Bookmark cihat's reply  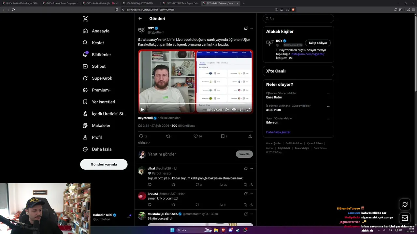tap(245, 185)
